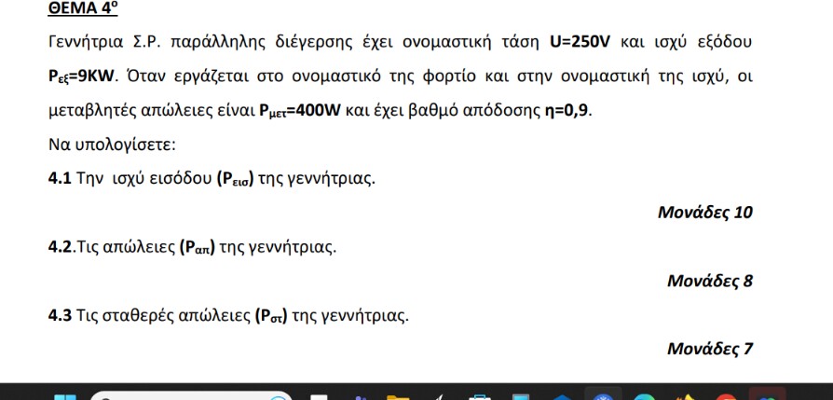Click the text "Μονάδες 7"

pos(710,349)
